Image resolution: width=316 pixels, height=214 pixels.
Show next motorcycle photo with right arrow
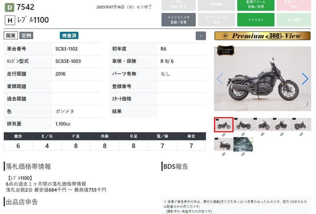point(305,79)
